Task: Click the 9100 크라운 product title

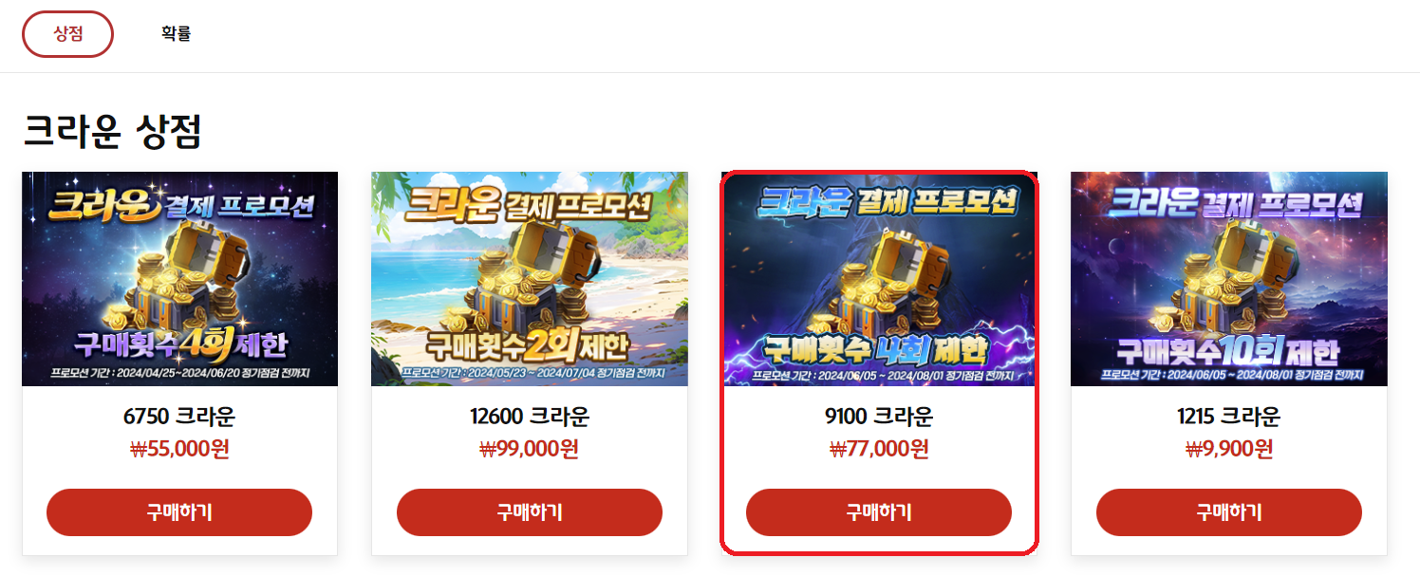Action: coord(879,417)
